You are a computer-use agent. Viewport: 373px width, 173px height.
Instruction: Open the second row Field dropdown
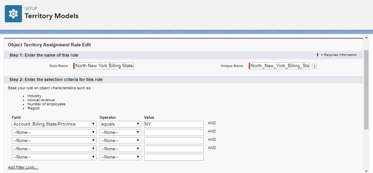[54, 133]
